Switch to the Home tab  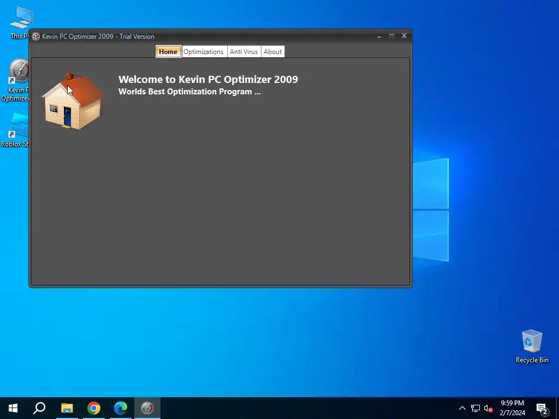point(168,51)
